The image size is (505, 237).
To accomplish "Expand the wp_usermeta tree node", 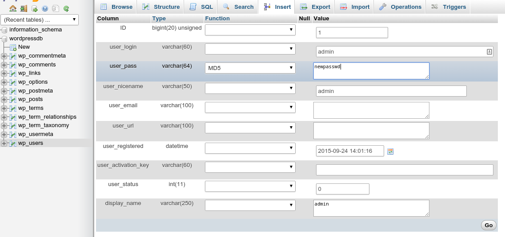I will (4, 134).
